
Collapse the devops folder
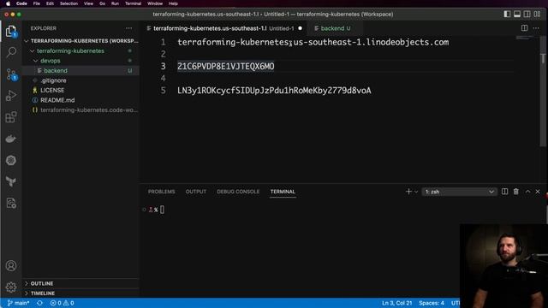[81, 61]
